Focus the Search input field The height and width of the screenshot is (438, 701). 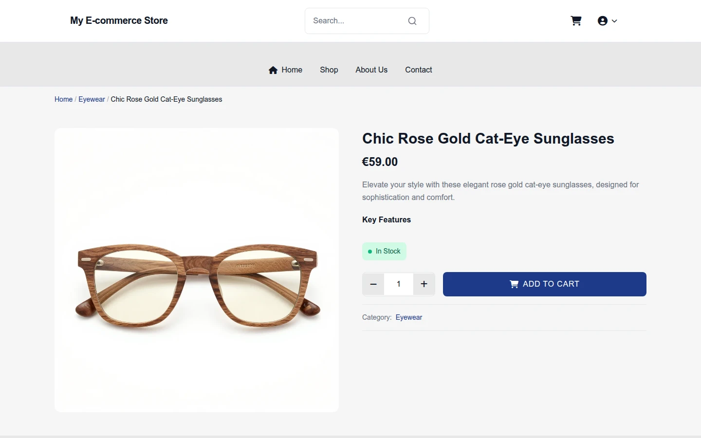tap(367, 21)
